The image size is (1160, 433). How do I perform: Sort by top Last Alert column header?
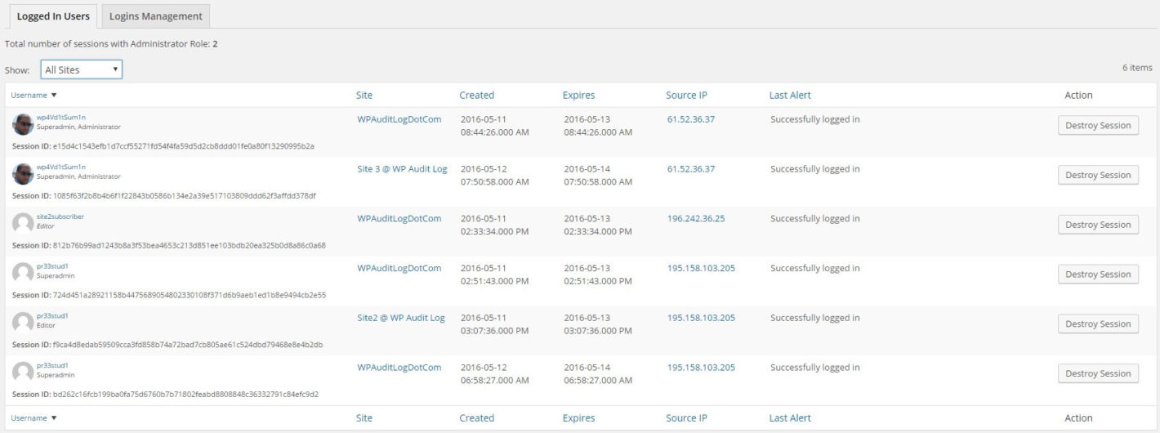click(790, 96)
